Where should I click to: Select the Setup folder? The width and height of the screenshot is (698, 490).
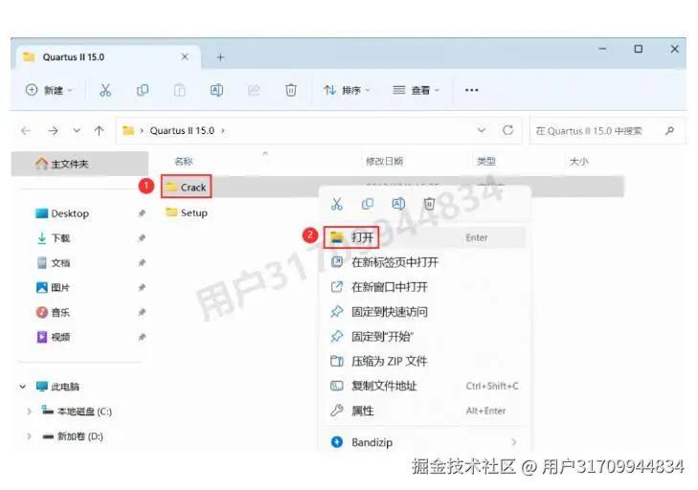click(187, 212)
